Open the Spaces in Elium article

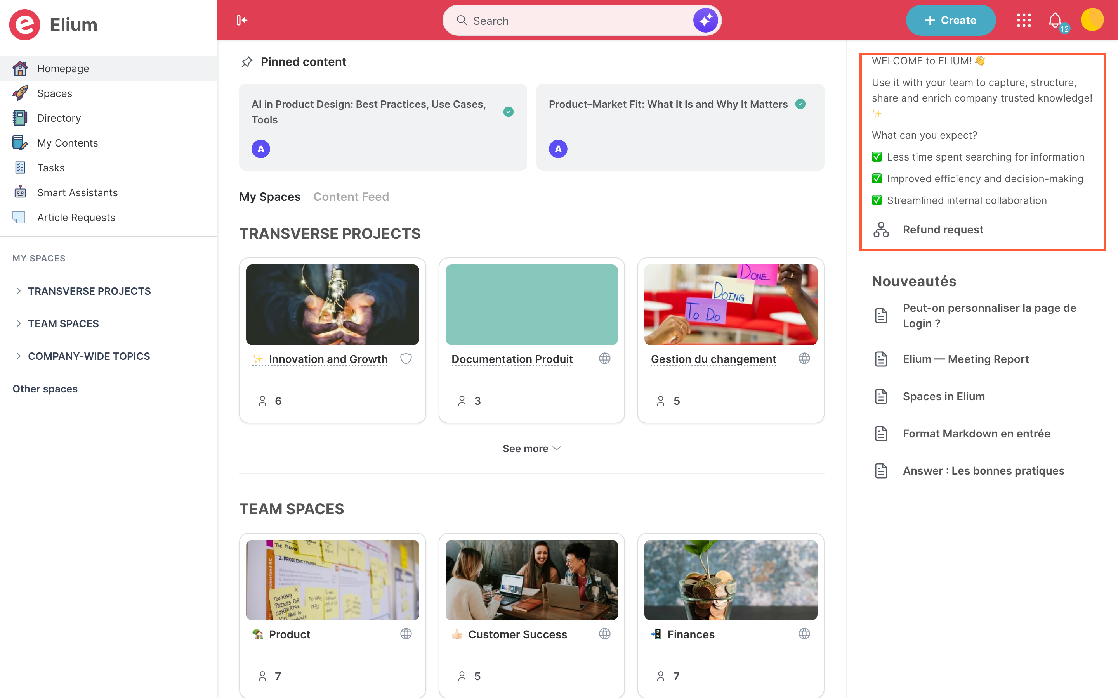coord(944,396)
